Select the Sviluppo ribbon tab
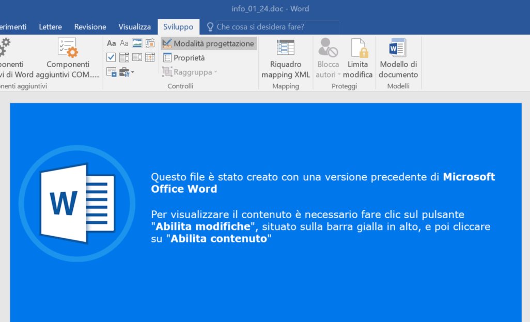 coord(178,27)
